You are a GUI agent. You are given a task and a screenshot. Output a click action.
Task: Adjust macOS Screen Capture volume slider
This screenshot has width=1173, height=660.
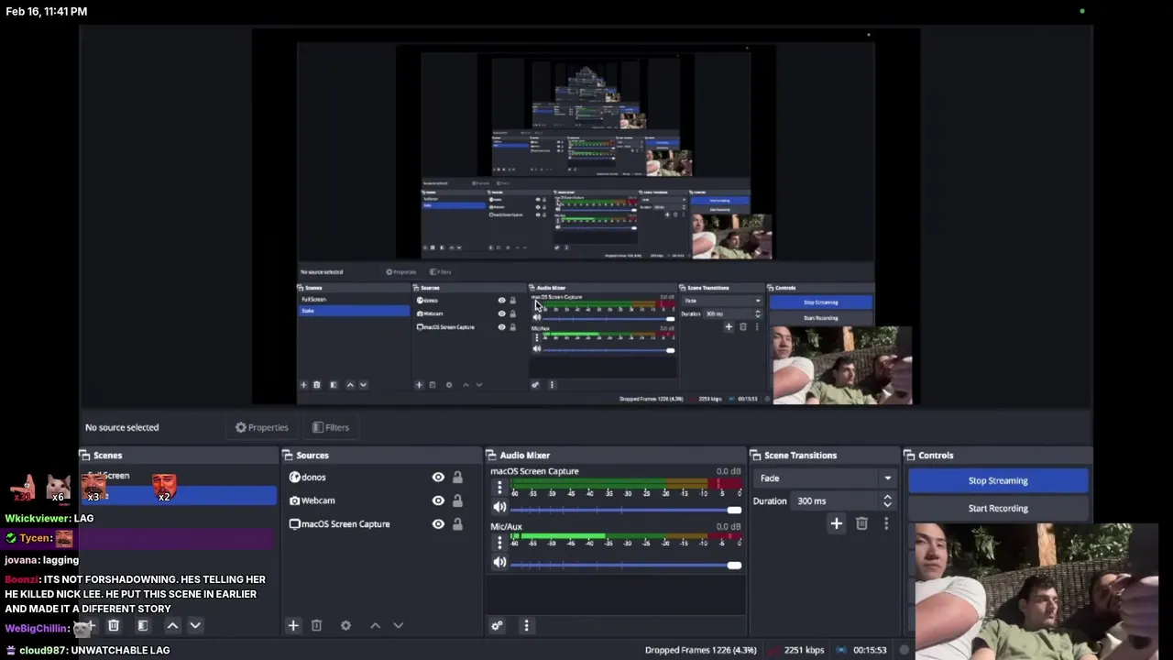point(626,510)
